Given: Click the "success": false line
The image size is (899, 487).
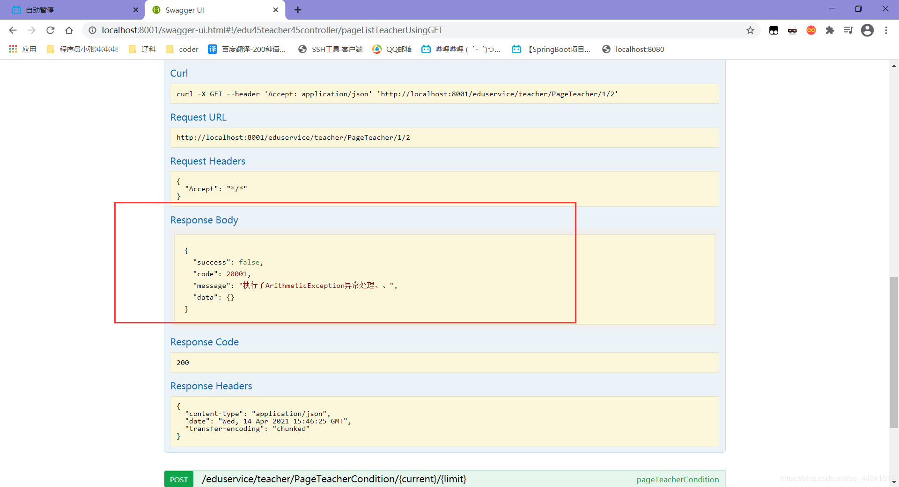Looking at the screenshot, I should coord(228,262).
